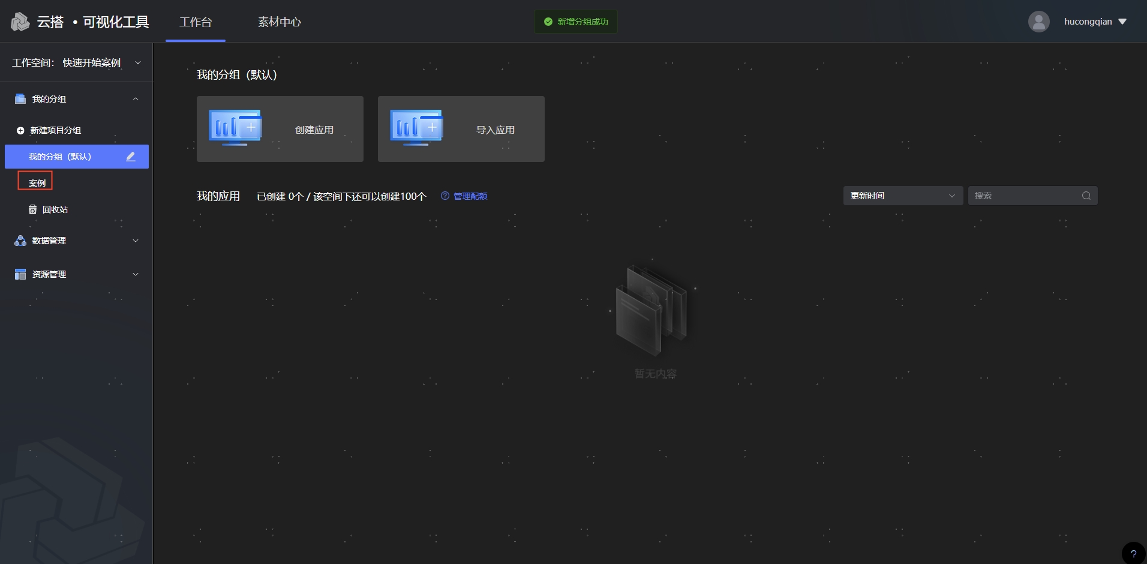This screenshot has width=1147, height=564.
Task: Click the 资源管理 icon
Action: pos(20,274)
